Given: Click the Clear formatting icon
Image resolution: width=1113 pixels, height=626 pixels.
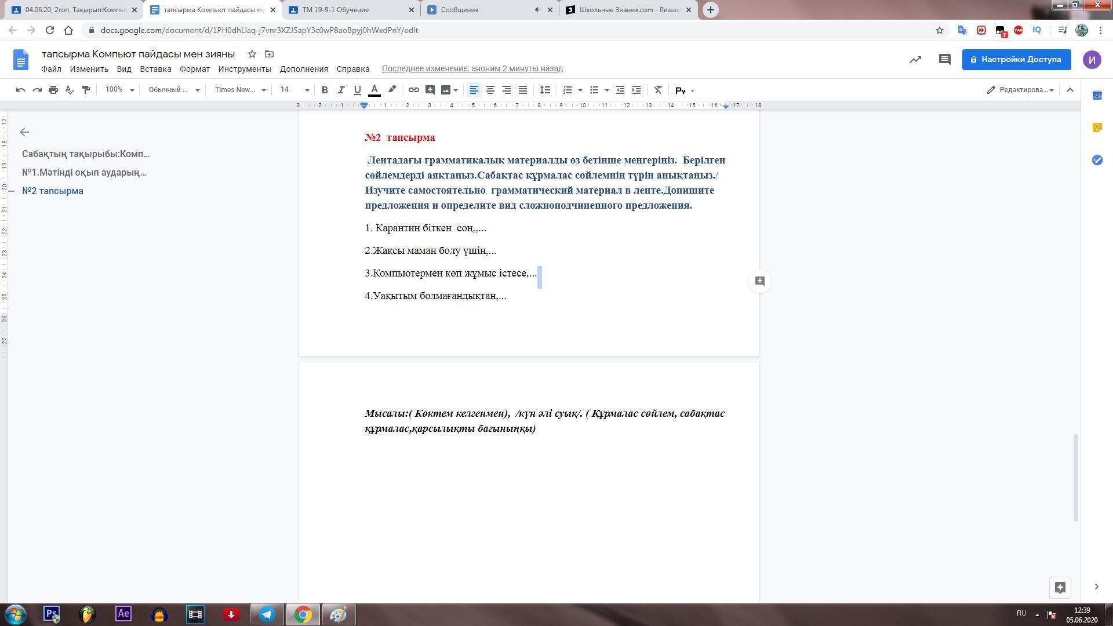Looking at the screenshot, I should tap(658, 90).
